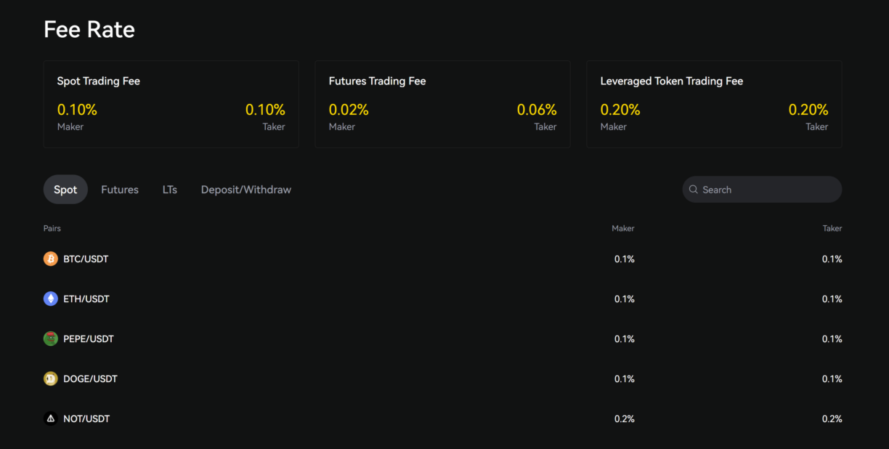Switch to the Deposit/Withdraw tab
Screen dimensions: 889x449
coord(245,189)
